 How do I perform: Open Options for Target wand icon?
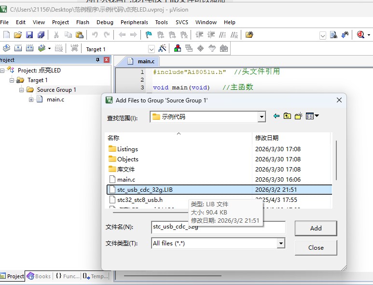162,48
